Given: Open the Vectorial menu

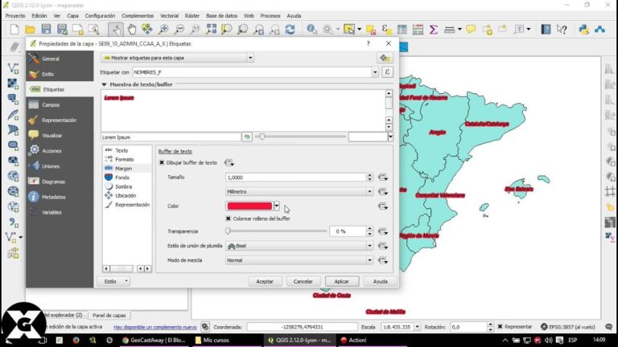Looking at the screenshot, I should [x=169, y=16].
